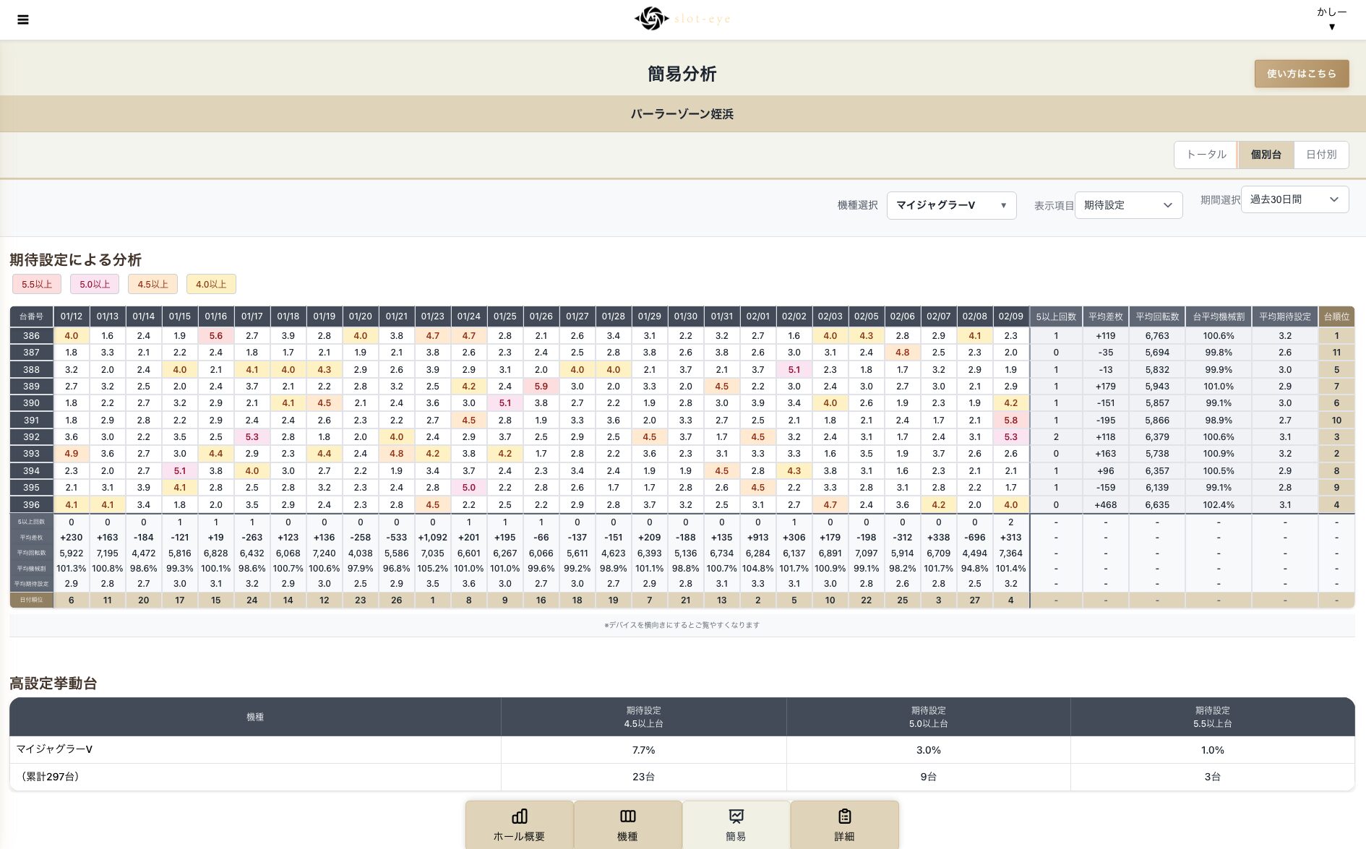Click the 台順位 column header
The width and height of the screenshot is (1366, 849).
tap(1336, 316)
